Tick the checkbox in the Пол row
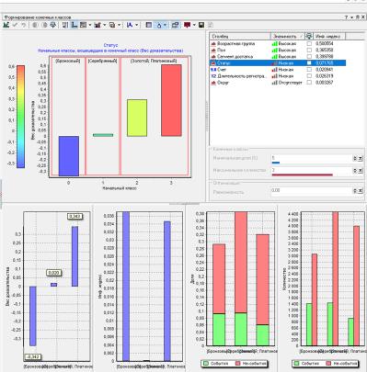 (x=309, y=51)
